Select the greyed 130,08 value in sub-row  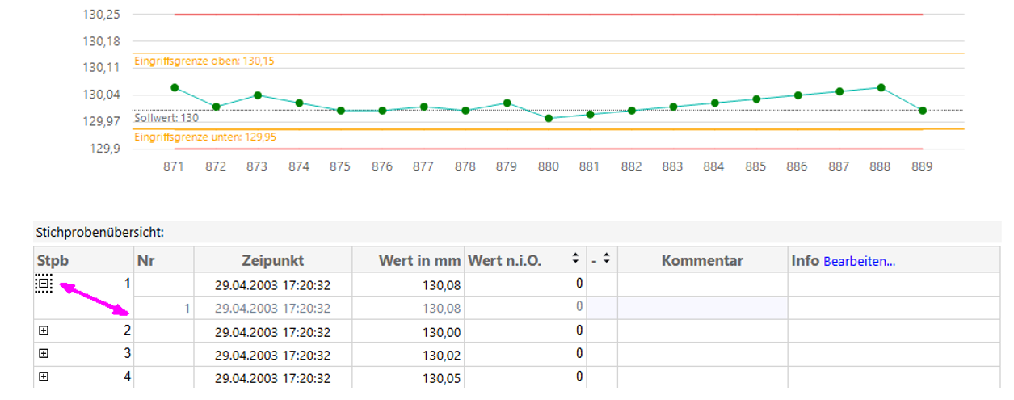(442, 308)
